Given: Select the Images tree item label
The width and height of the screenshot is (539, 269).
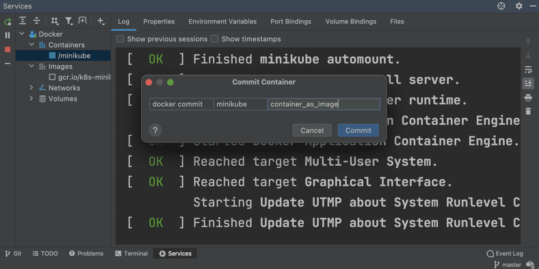Looking at the screenshot, I should click(60, 66).
